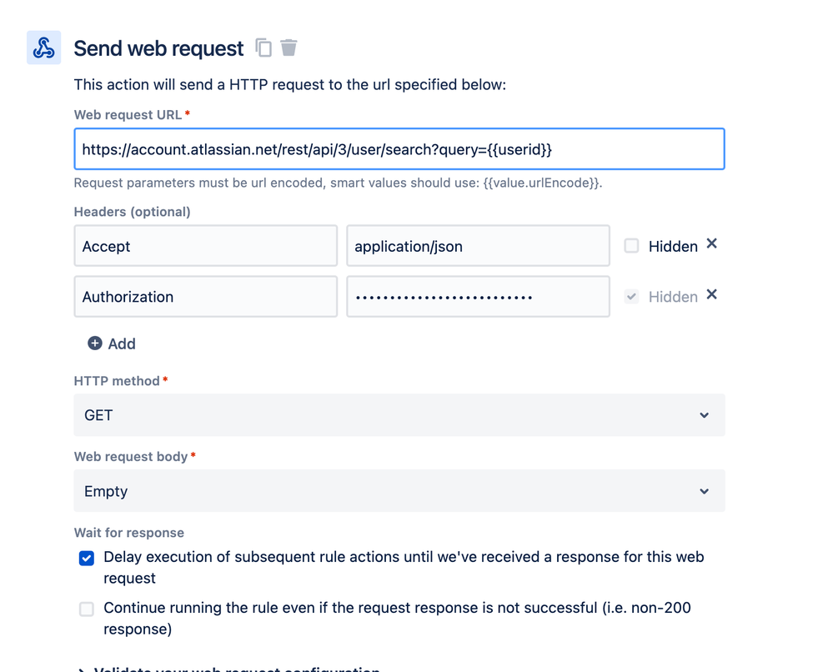Uncheck Delay execution of subsequent rule actions

[87, 558]
